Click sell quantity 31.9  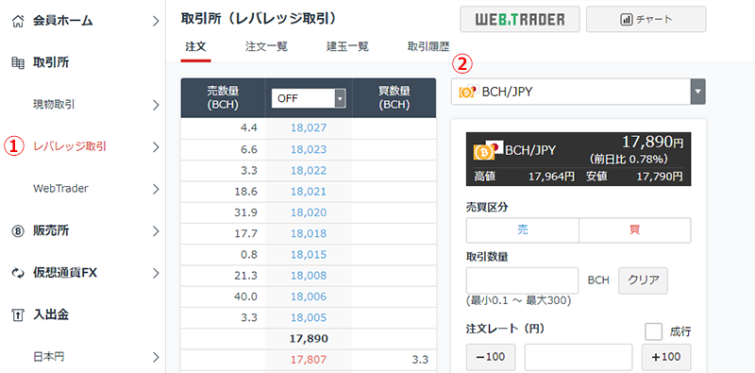(x=247, y=212)
